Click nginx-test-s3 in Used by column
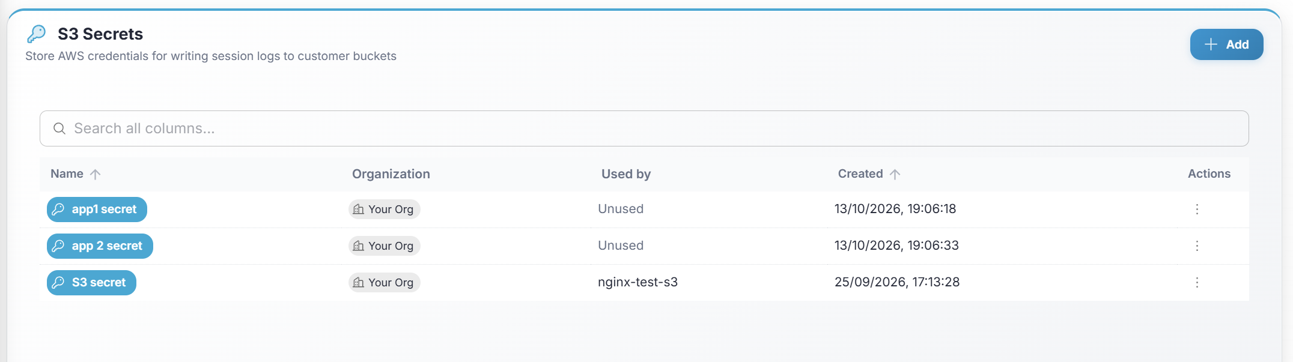This screenshot has width=1293, height=362. pos(637,282)
